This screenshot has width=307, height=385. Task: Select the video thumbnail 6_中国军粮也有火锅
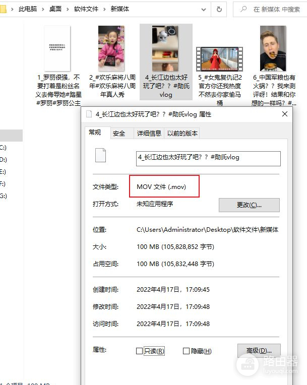click(273, 48)
